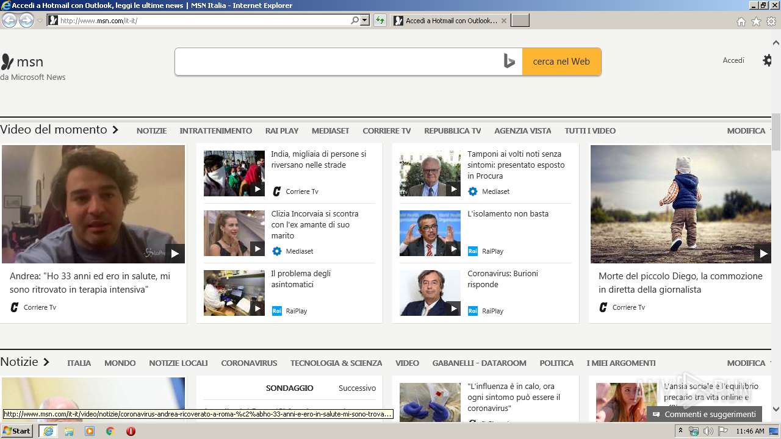Image resolution: width=781 pixels, height=439 pixels.
Task: Open the 'Andrea: Ho 33 anni' headline
Action: click(90, 283)
